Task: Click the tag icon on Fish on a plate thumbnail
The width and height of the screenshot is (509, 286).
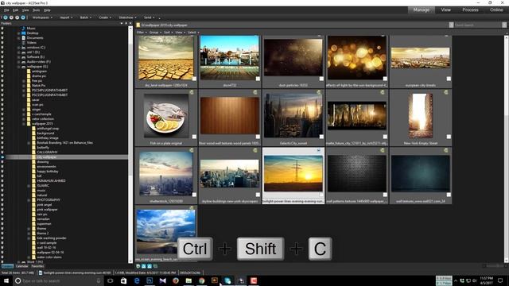Action: (x=192, y=92)
